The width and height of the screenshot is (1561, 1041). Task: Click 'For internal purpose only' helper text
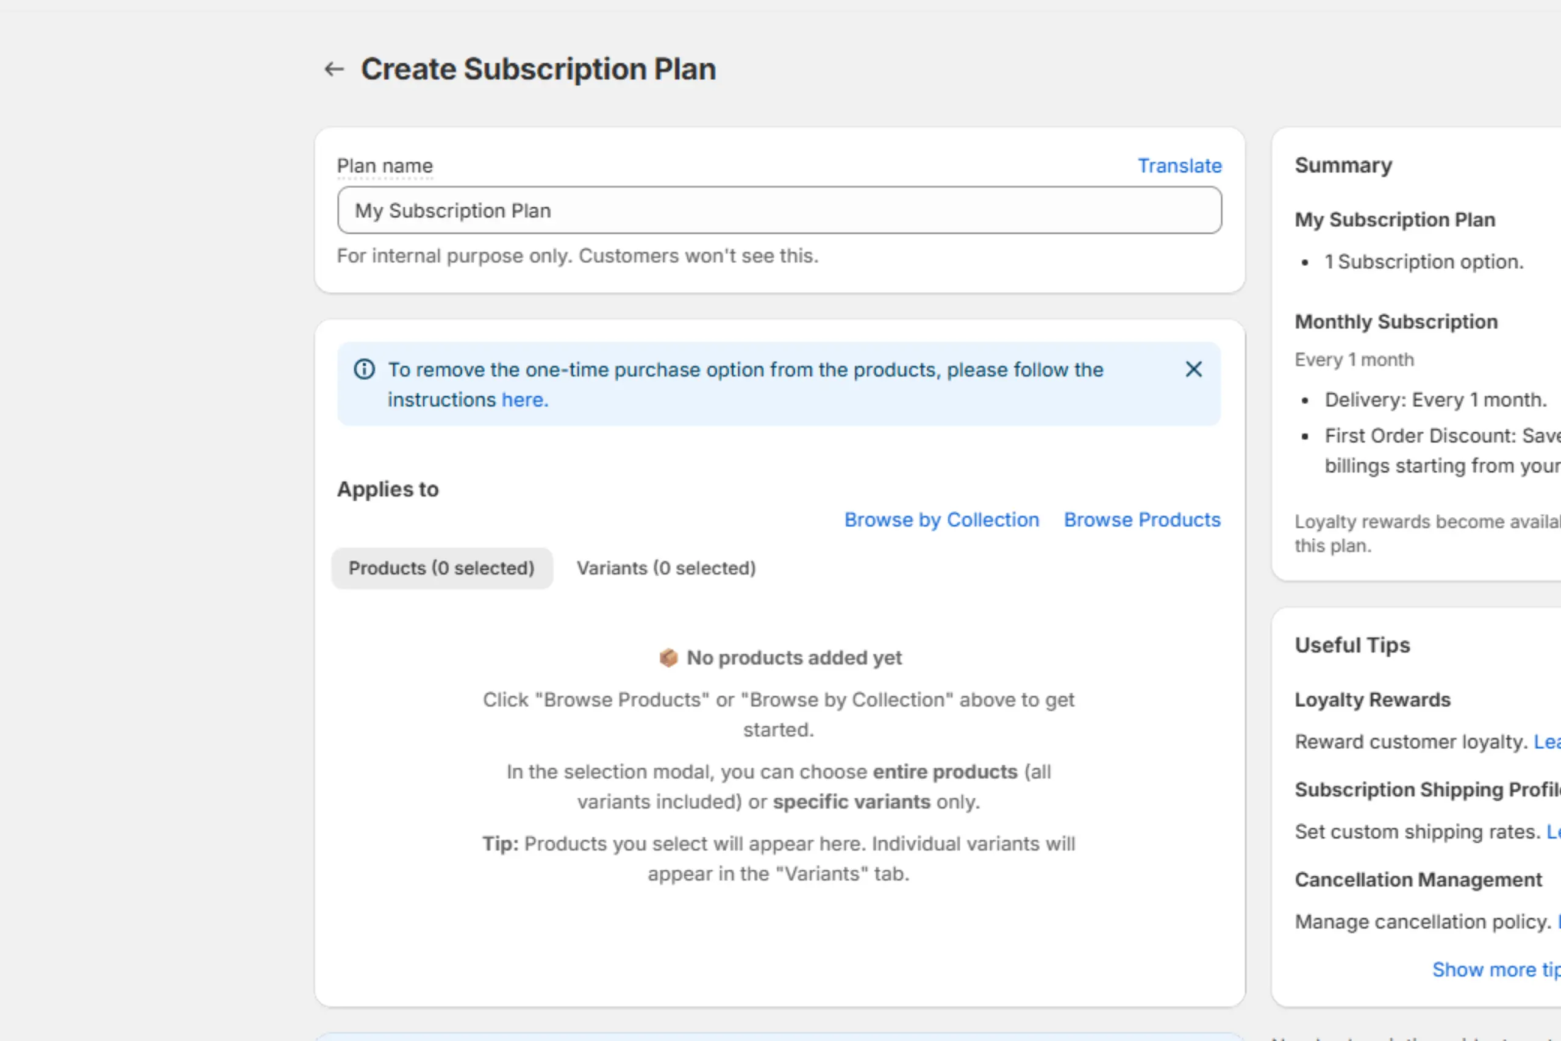pos(577,256)
